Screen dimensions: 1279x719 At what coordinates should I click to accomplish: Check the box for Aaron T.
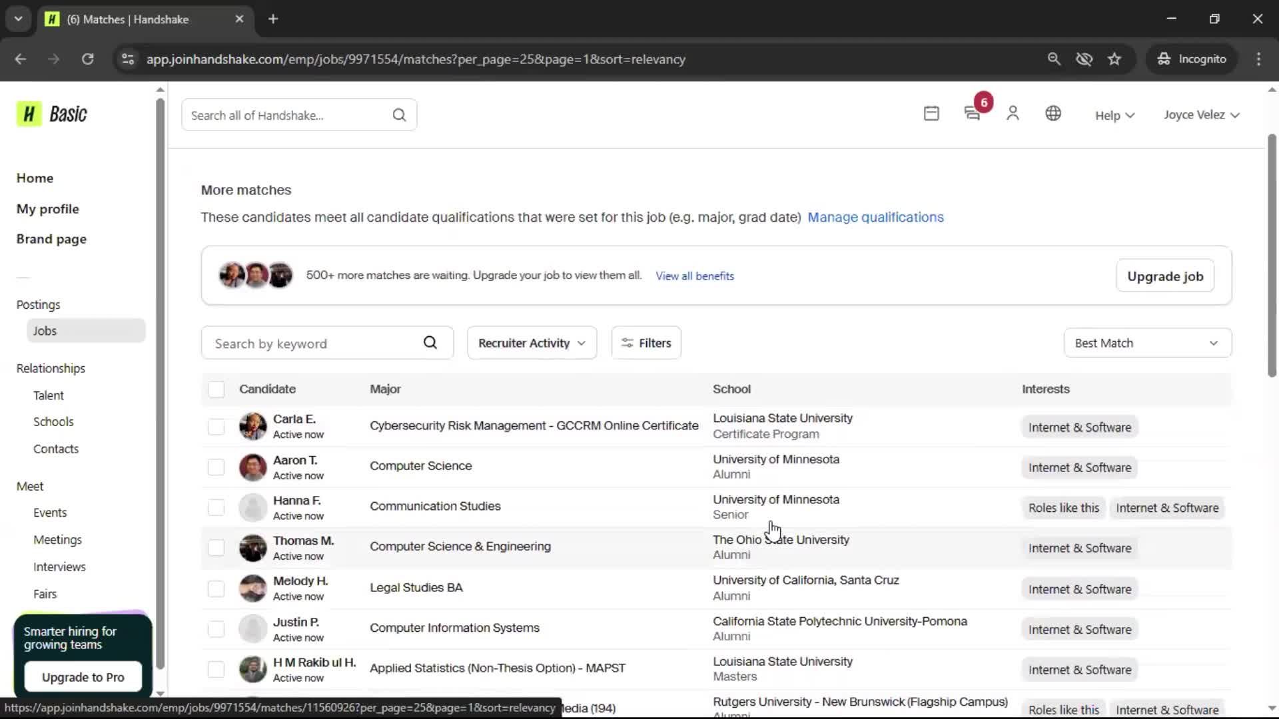216,467
